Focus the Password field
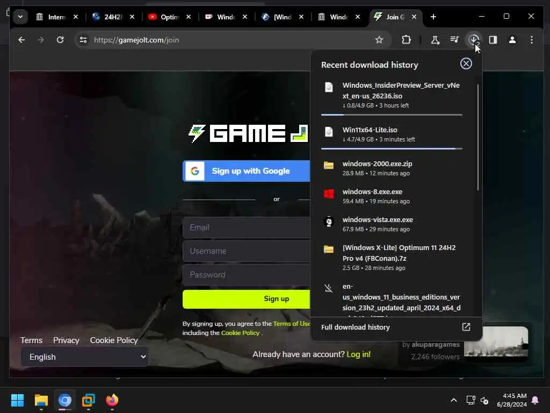The width and height of the screenshot is (550, 413). tap(246, 275)
